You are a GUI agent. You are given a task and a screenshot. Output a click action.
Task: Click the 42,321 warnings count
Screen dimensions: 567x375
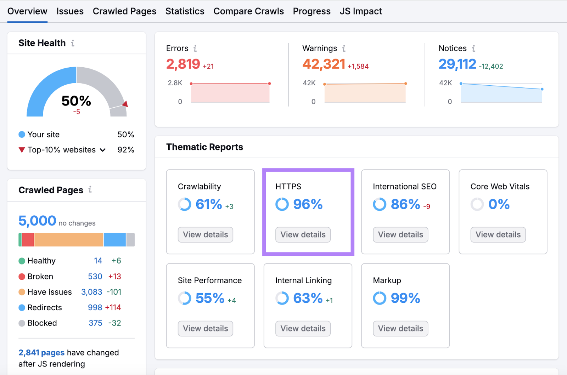[x=324, y=64]
